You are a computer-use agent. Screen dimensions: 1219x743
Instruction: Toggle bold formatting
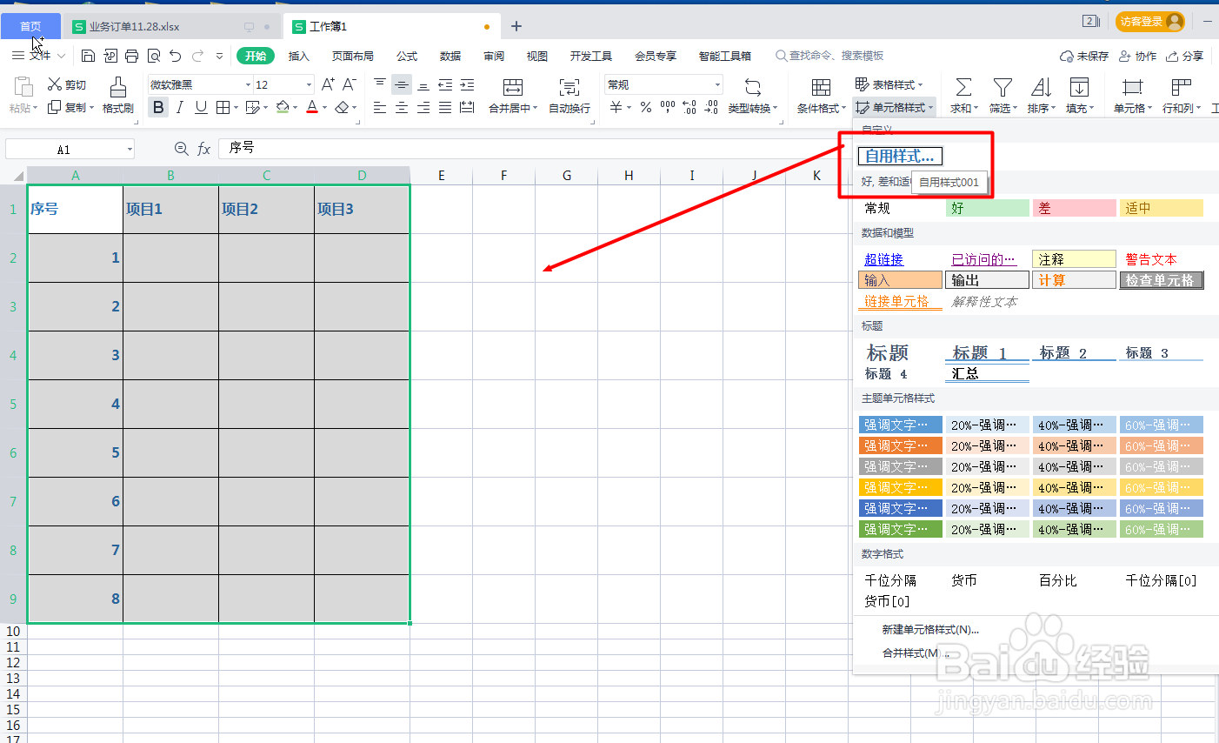(x=158, y=107)
